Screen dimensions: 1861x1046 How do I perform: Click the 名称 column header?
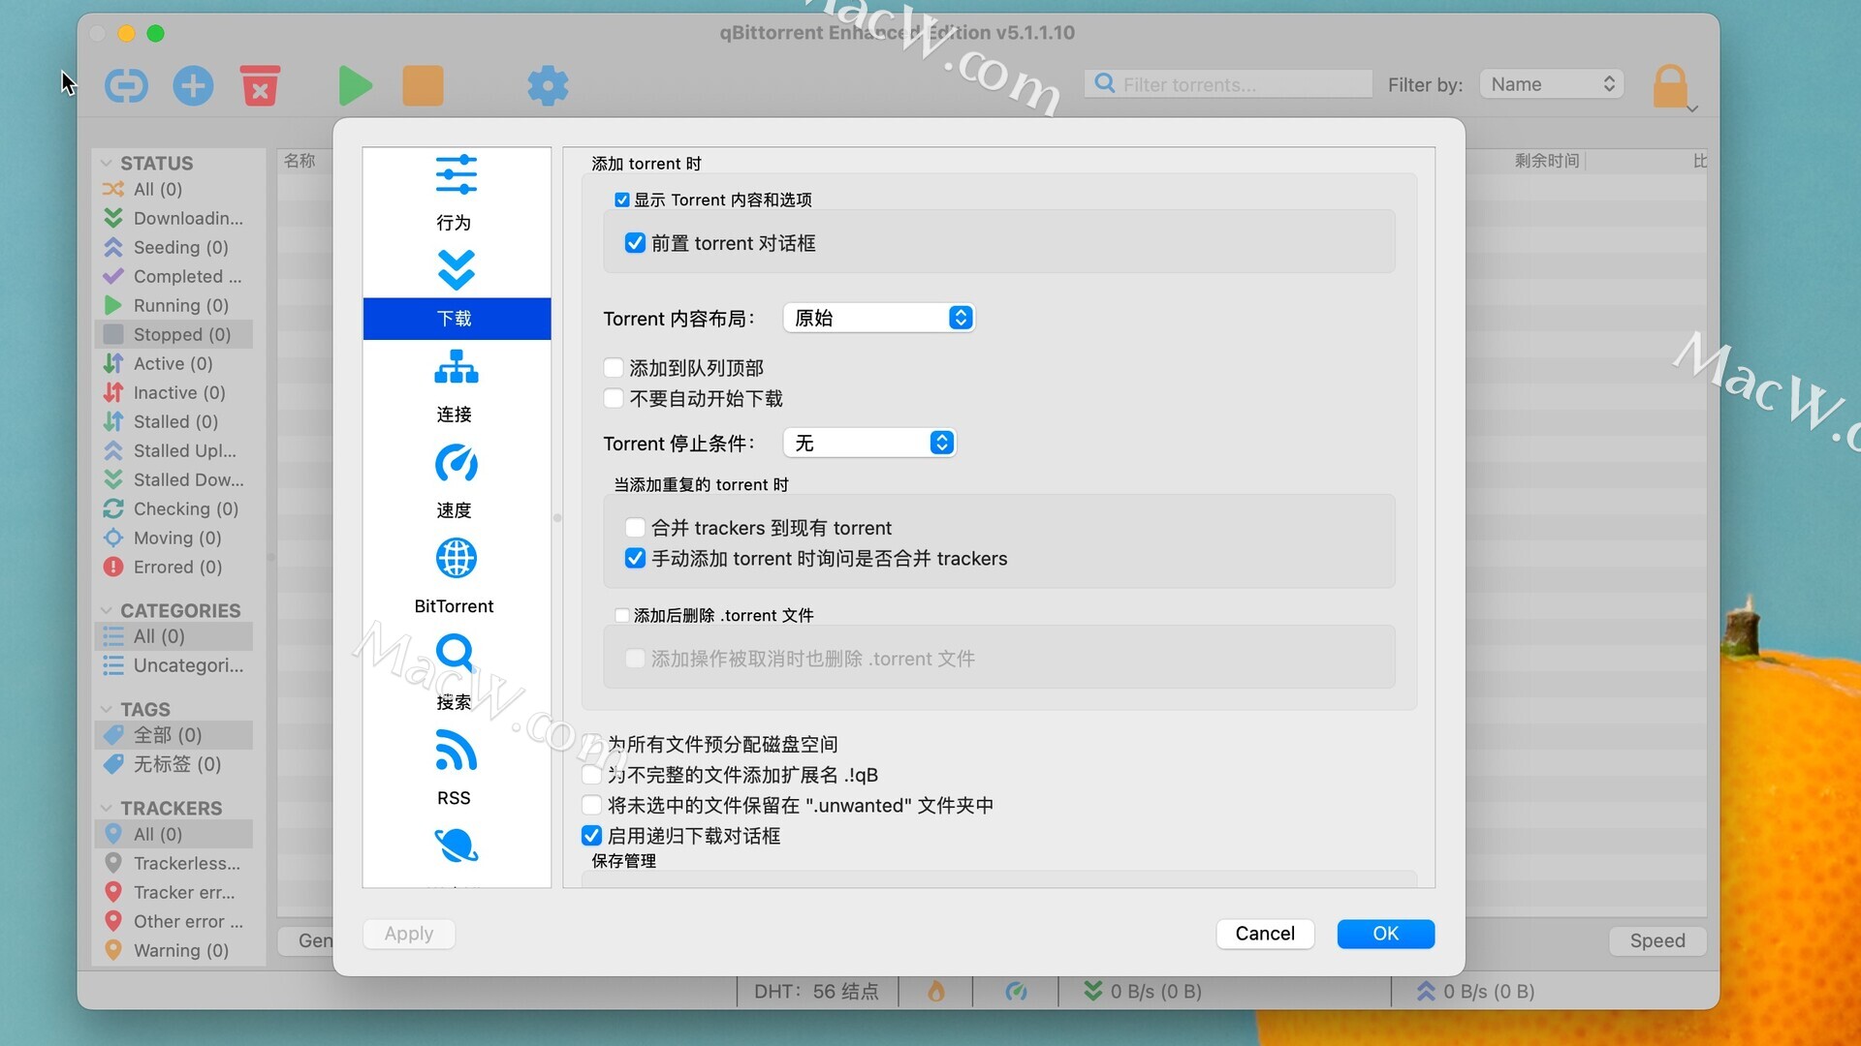point(300,161)
